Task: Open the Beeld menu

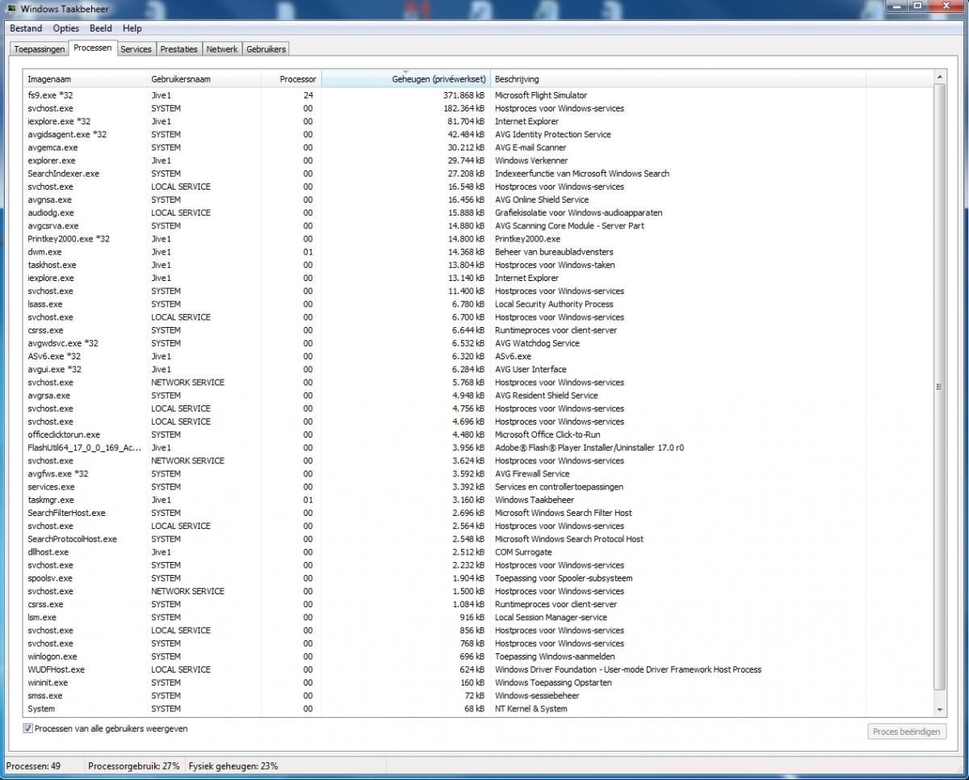Action: point(101,28)
